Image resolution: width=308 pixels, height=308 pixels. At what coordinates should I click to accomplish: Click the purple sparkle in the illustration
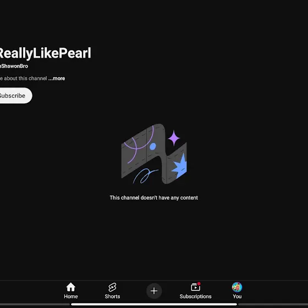[174, 138]
